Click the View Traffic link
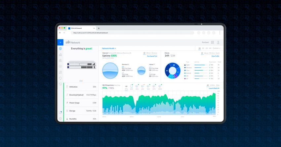This screenshot has width=281, height=147. (x=215, y=56)
